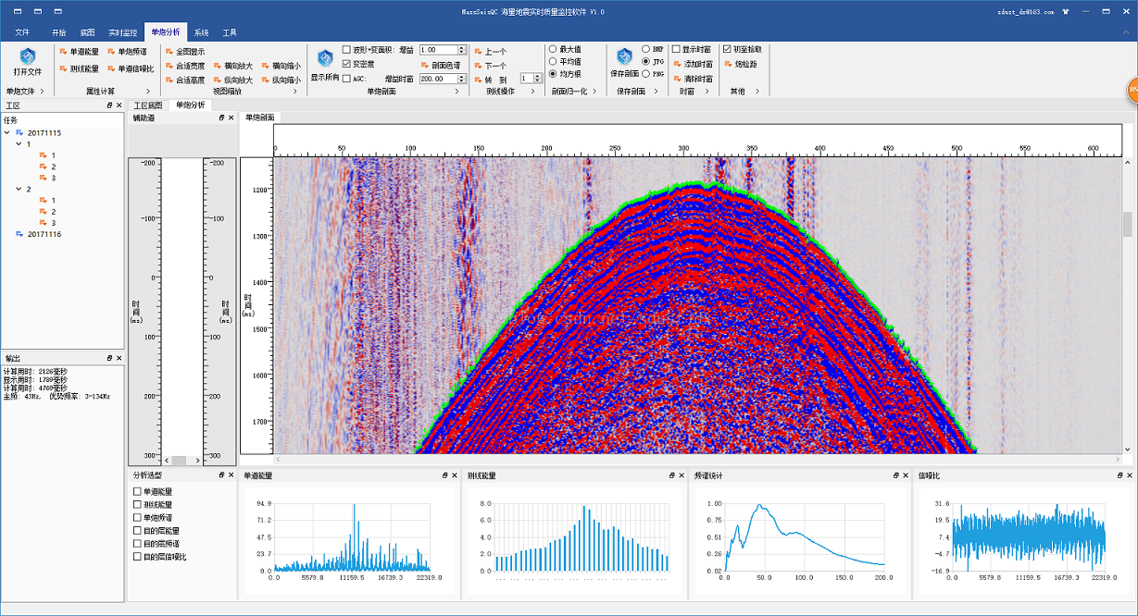1138x616 pixels.
Task: Run 测线能量 line energy calculation
Action: tap(79, 68)
